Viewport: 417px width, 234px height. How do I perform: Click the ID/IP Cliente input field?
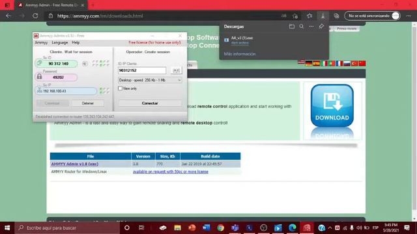[x=142, y=70]
